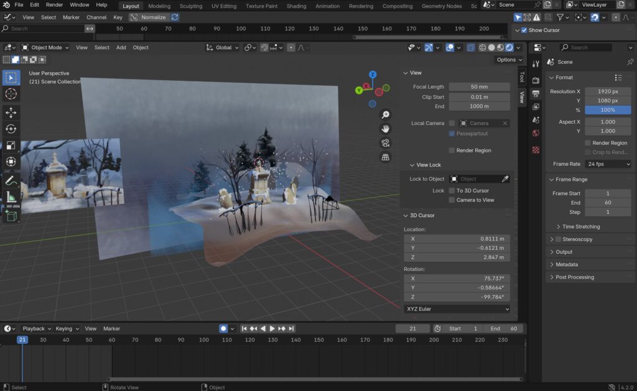Screen dimensions: 637x391
Task: Toggle camera view icon in viewport
Action: point(386,143)
